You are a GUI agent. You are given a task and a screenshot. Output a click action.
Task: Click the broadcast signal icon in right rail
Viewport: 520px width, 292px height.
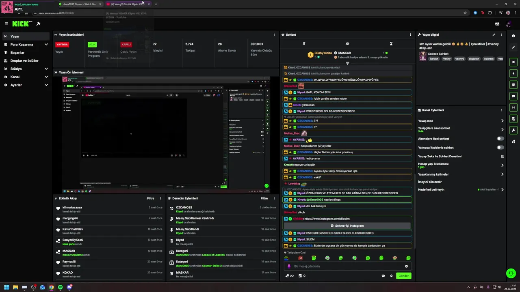[513, 107]
